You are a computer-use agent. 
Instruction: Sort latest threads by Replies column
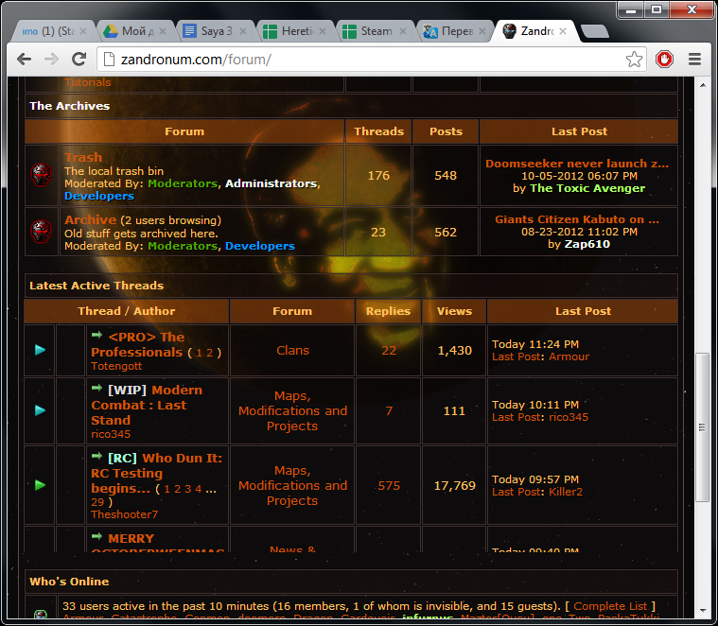389,310
